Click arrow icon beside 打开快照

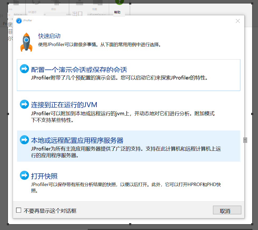point(24,175)
